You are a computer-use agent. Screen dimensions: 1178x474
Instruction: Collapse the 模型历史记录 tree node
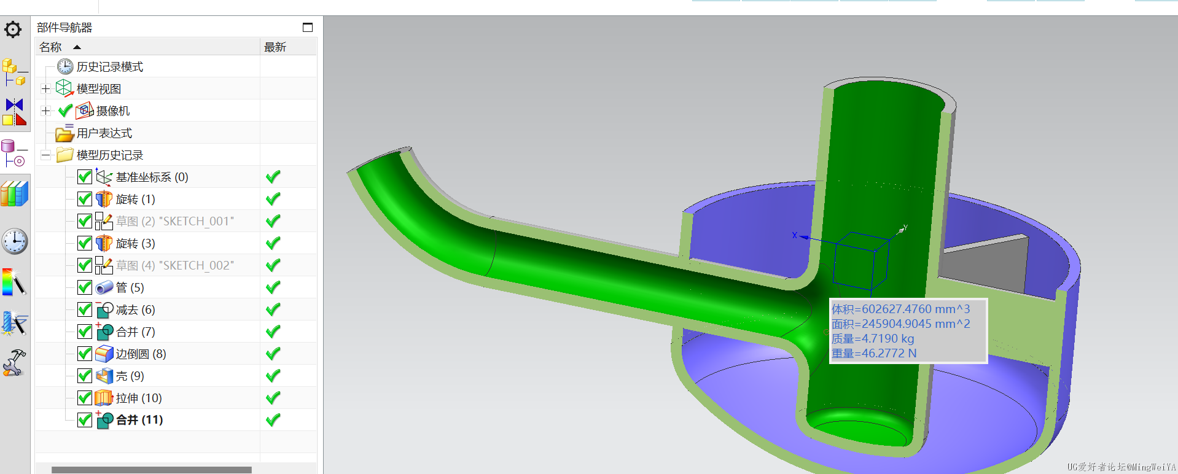click(45, 155)
